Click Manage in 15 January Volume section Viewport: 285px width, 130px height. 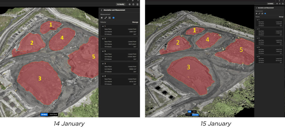tap(281, 17)
